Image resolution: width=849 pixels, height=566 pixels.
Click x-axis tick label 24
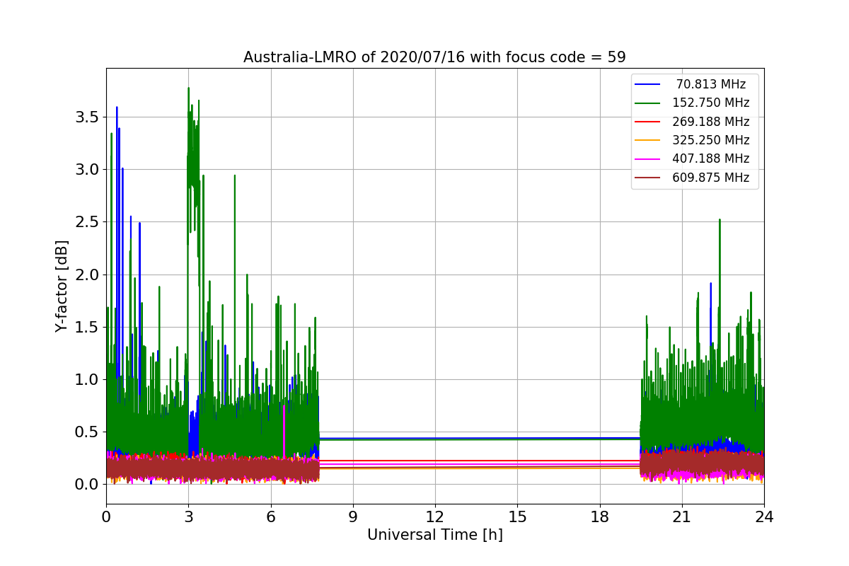pos(764,516)
